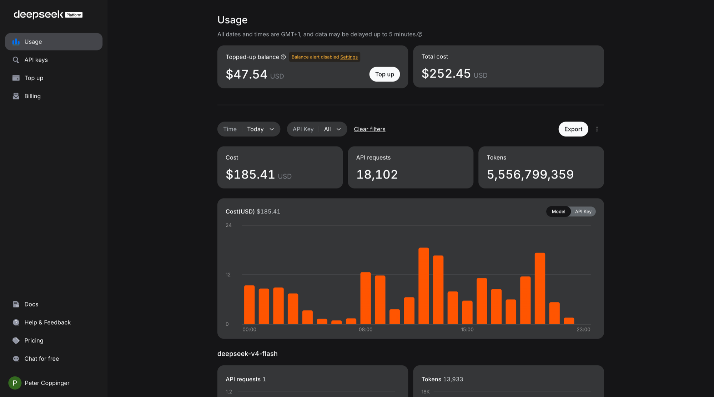Switch chart breakdown to Model
This screenshot has width=714, height=397.
(x=558, y=212)
